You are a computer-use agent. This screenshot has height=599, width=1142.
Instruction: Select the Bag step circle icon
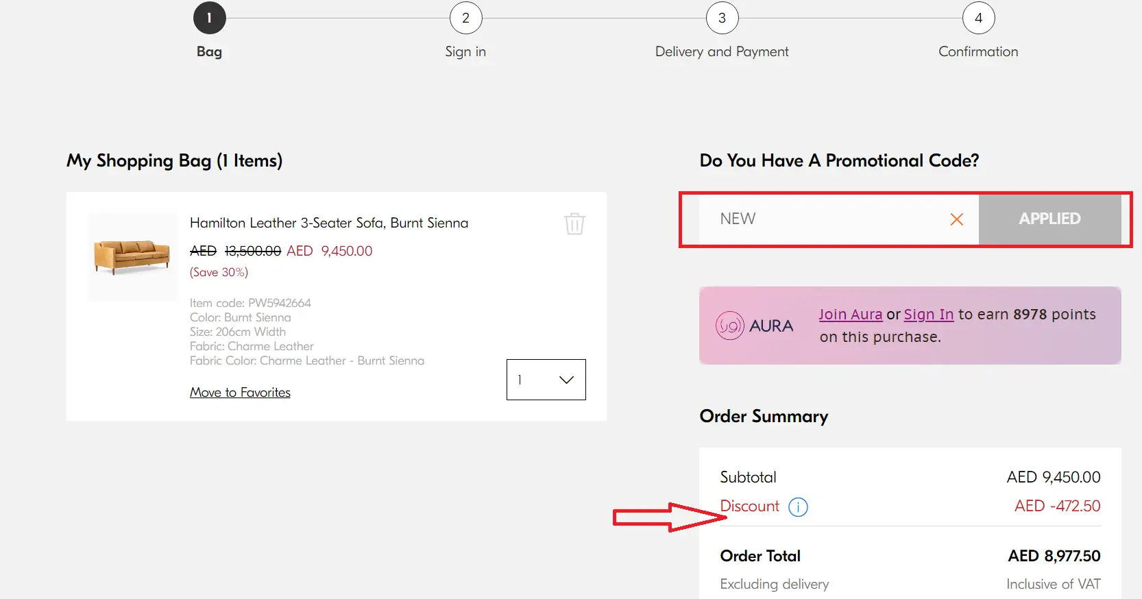click(x=209, y=18)
